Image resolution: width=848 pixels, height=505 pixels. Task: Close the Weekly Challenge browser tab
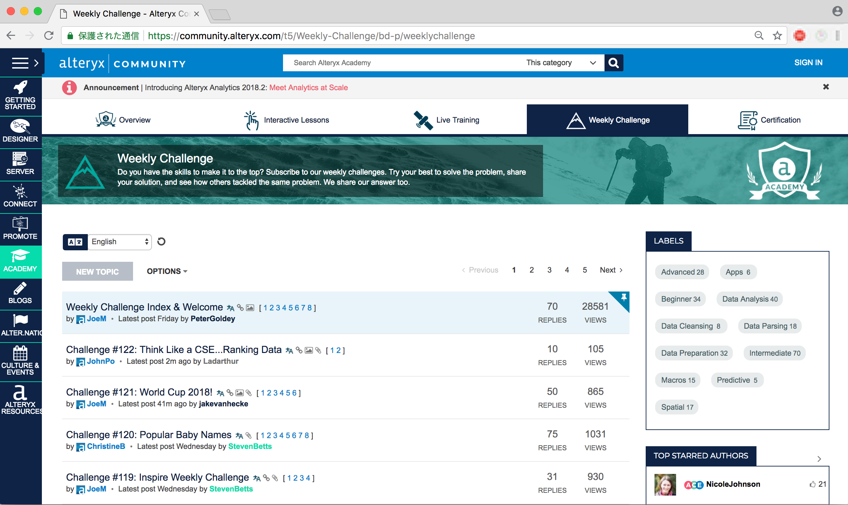point(196,14)
